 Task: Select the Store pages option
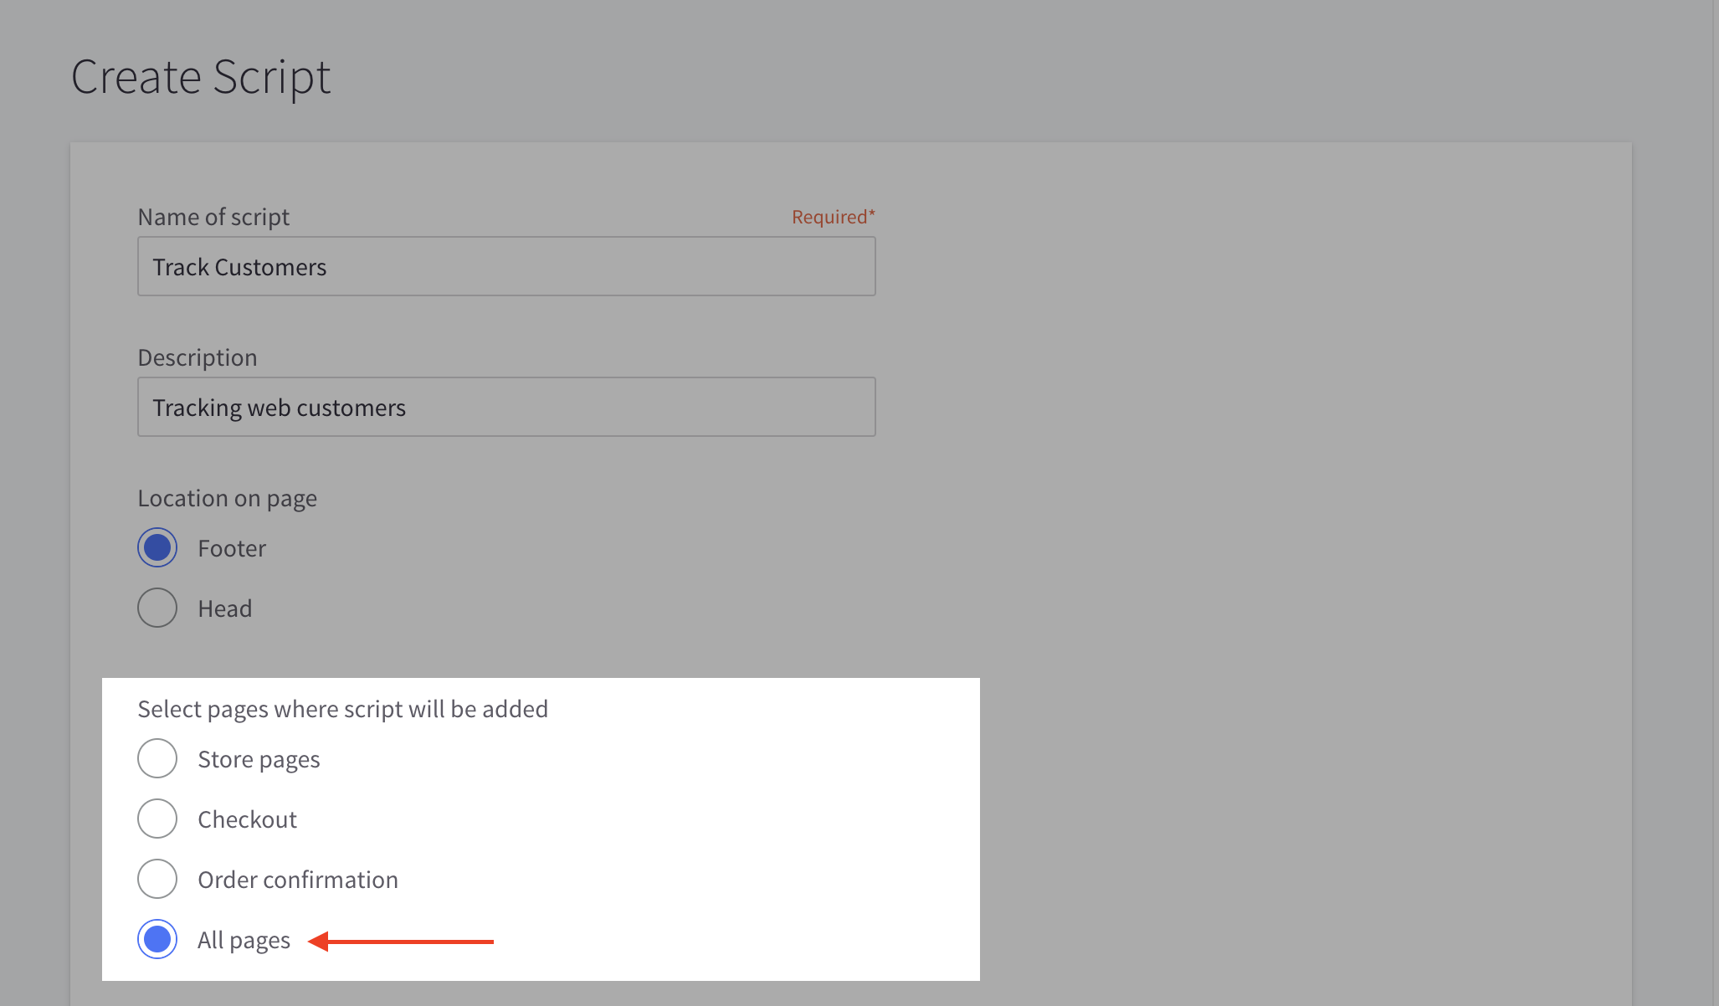[157, 758]
